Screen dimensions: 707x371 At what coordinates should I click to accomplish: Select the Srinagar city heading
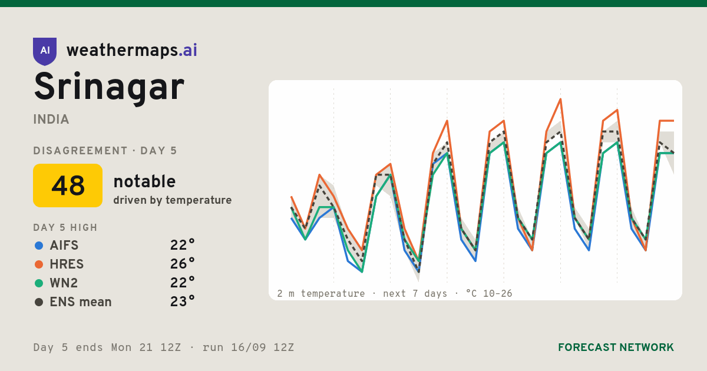109,87
